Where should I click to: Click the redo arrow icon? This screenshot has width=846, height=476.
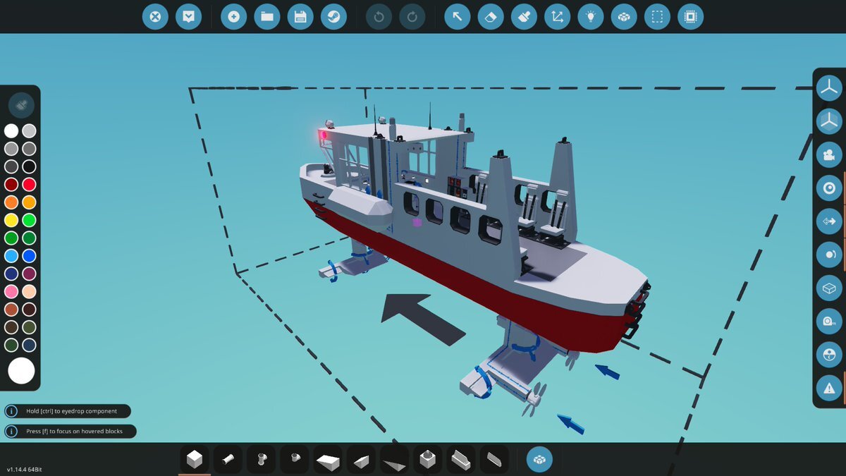coord(412,16)
